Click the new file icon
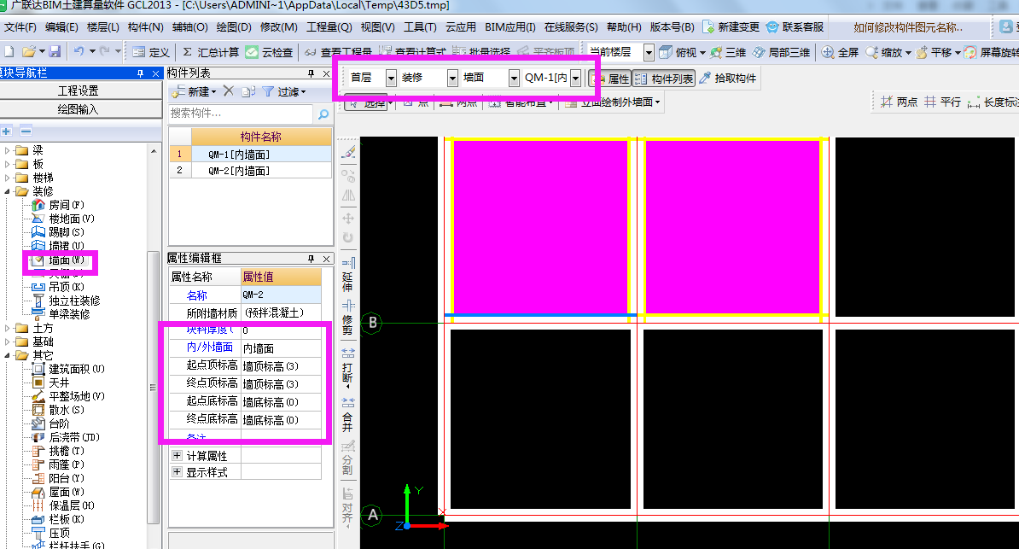 (9, 51)
